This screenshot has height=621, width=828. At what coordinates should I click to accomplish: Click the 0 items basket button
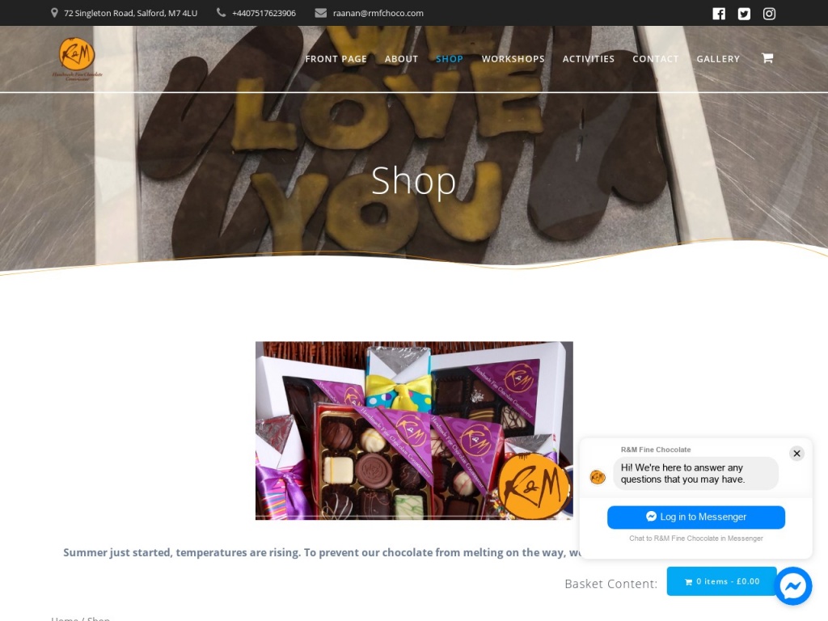point(722,581)
